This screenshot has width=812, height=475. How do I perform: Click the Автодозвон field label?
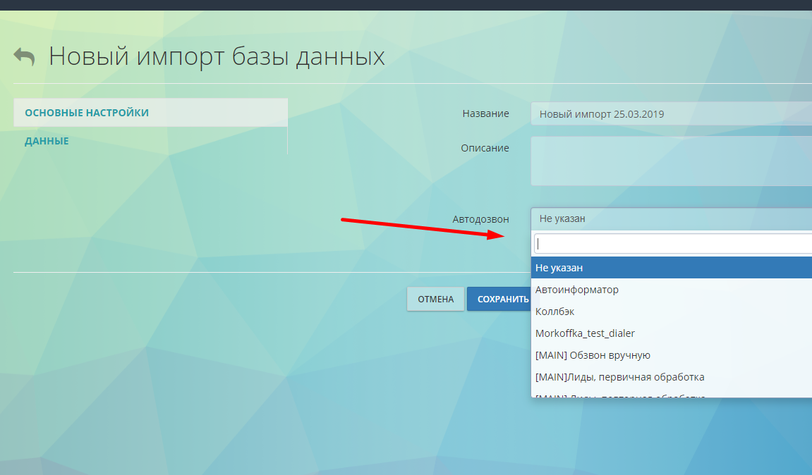click(481, 218)
